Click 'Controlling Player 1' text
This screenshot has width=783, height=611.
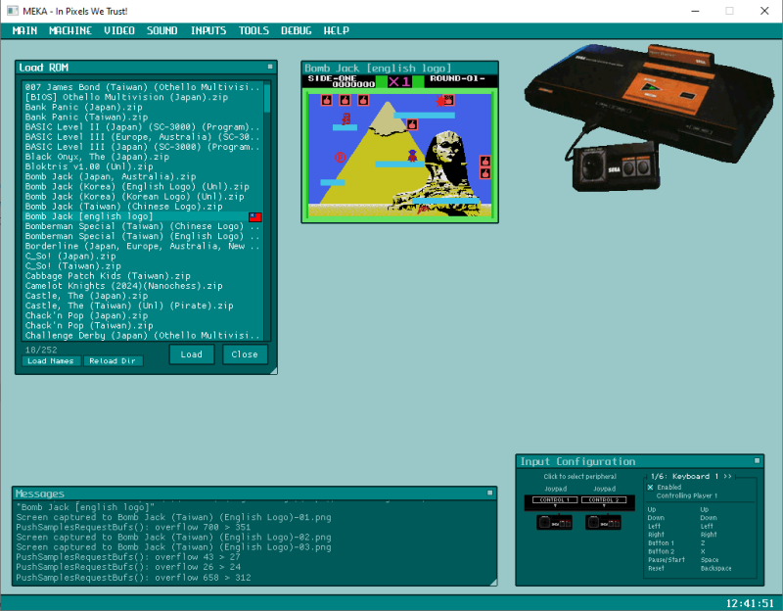pos(687,495)
